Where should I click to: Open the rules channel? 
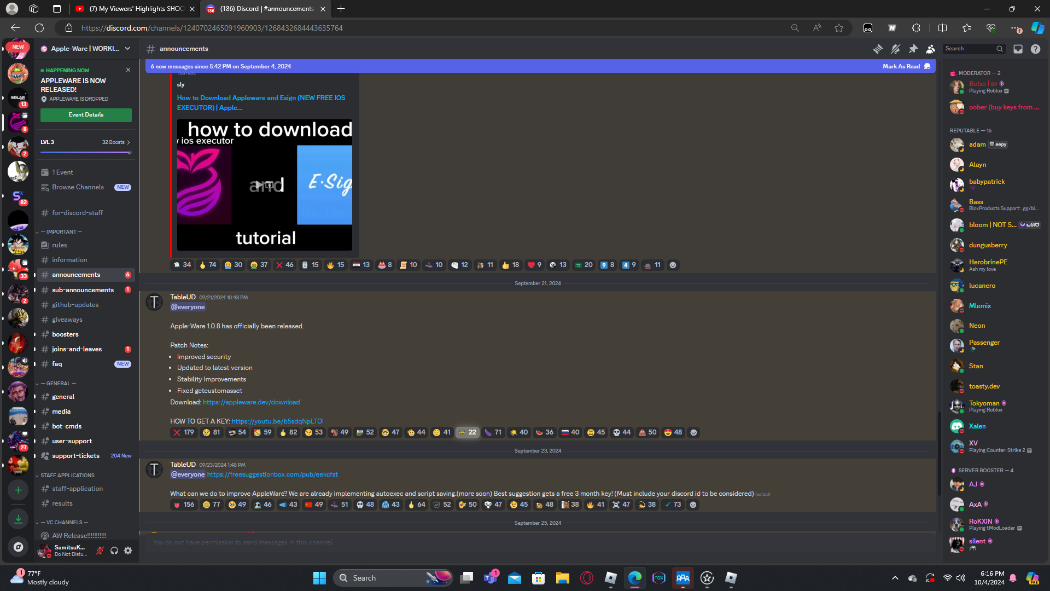point(85,245)
